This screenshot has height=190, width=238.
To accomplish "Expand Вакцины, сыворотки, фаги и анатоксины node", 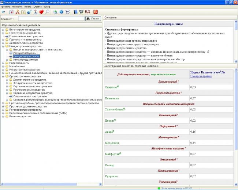I will (7, 50).
